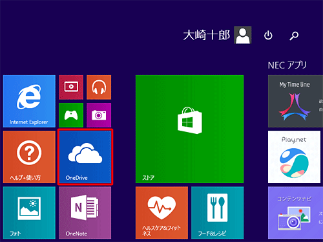Screen dimensions: 323x242
Task: Open the フォト photos tile
Action: point(29,213)
